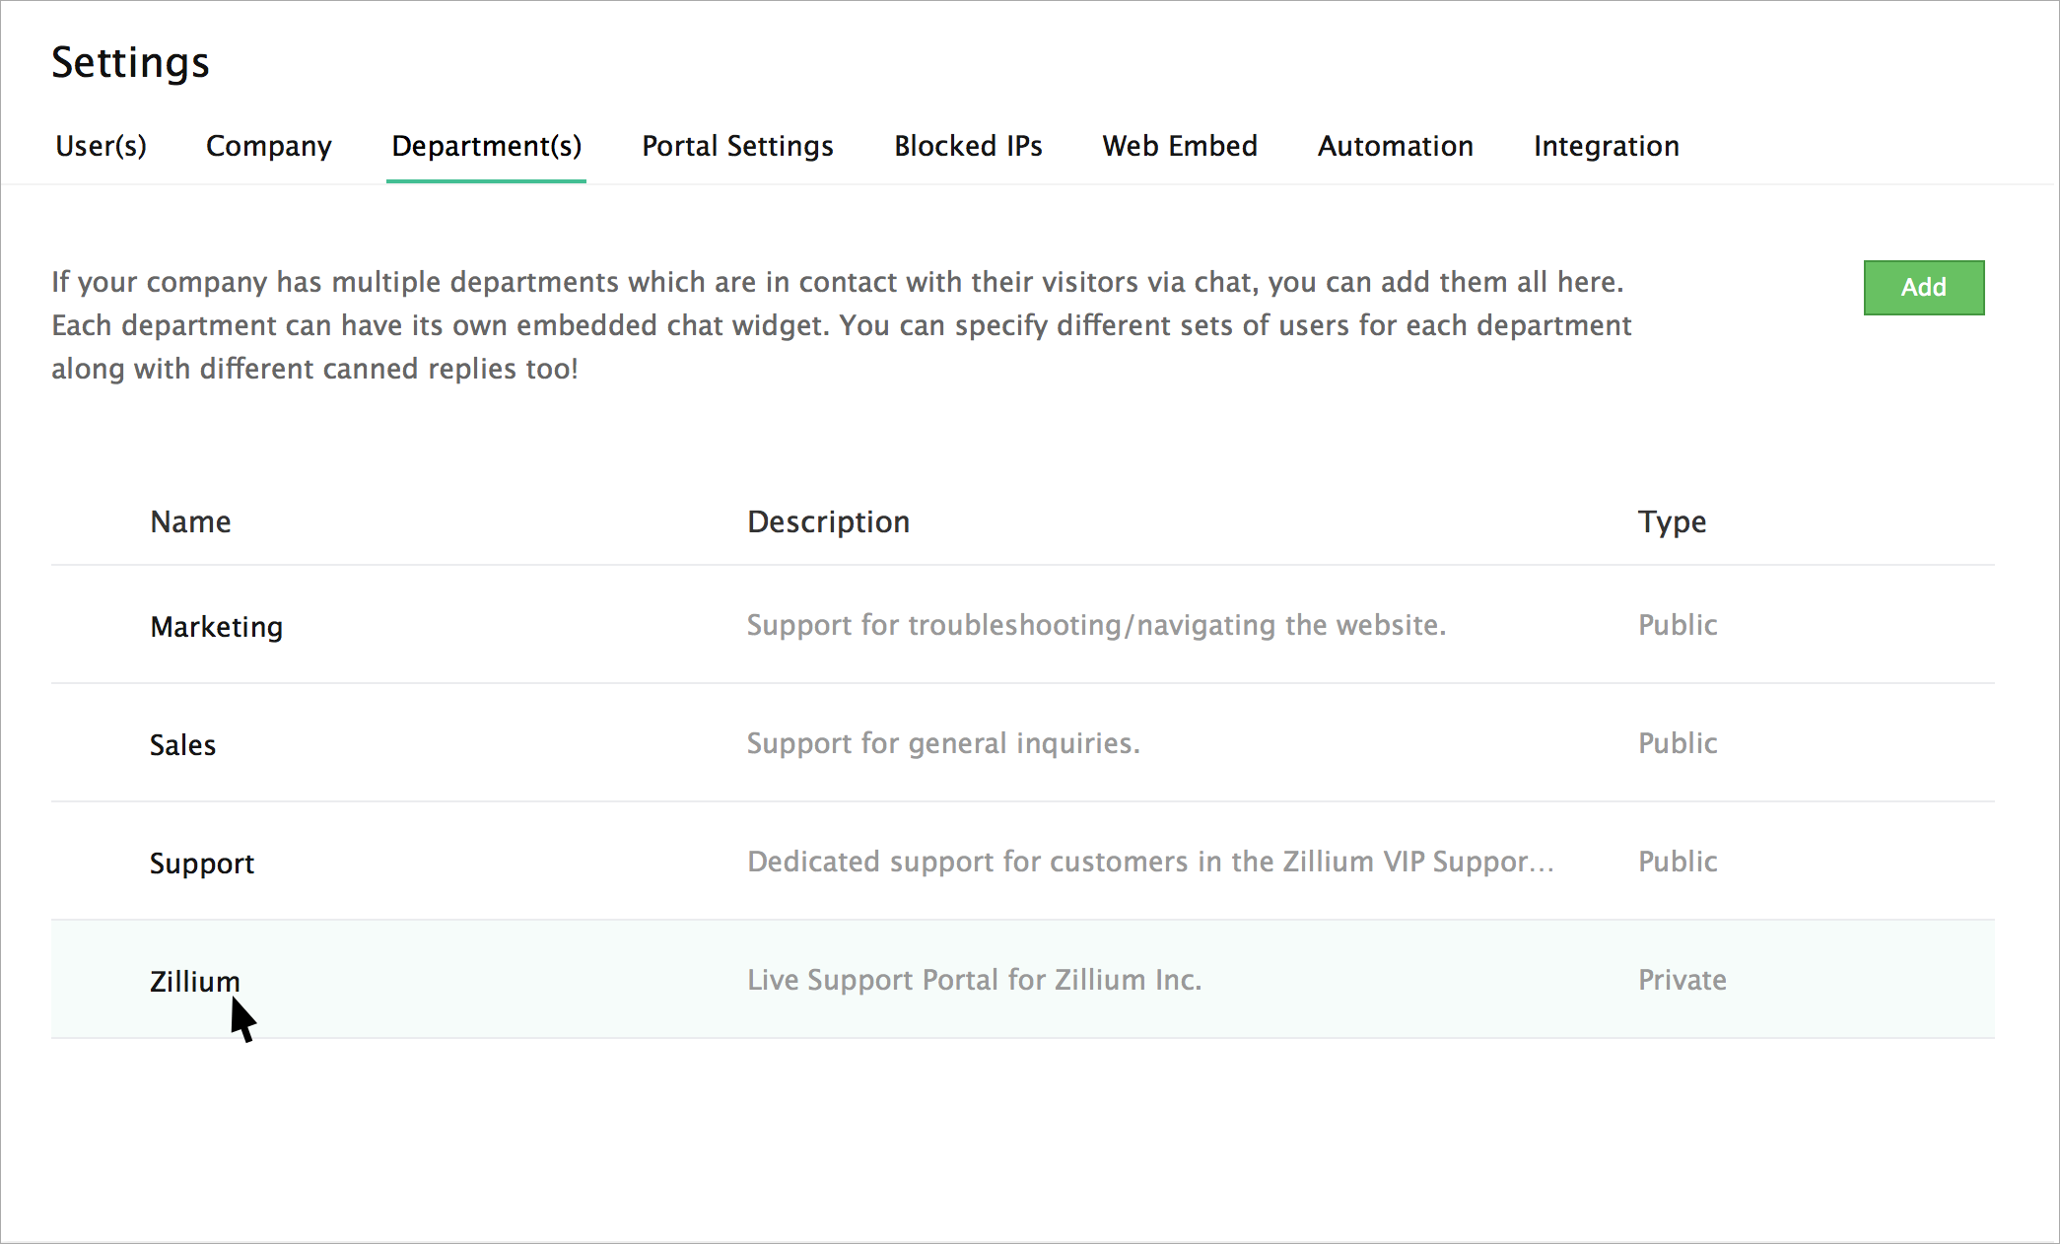
Task: Click the Marketing row description text
Action: 1095,625
